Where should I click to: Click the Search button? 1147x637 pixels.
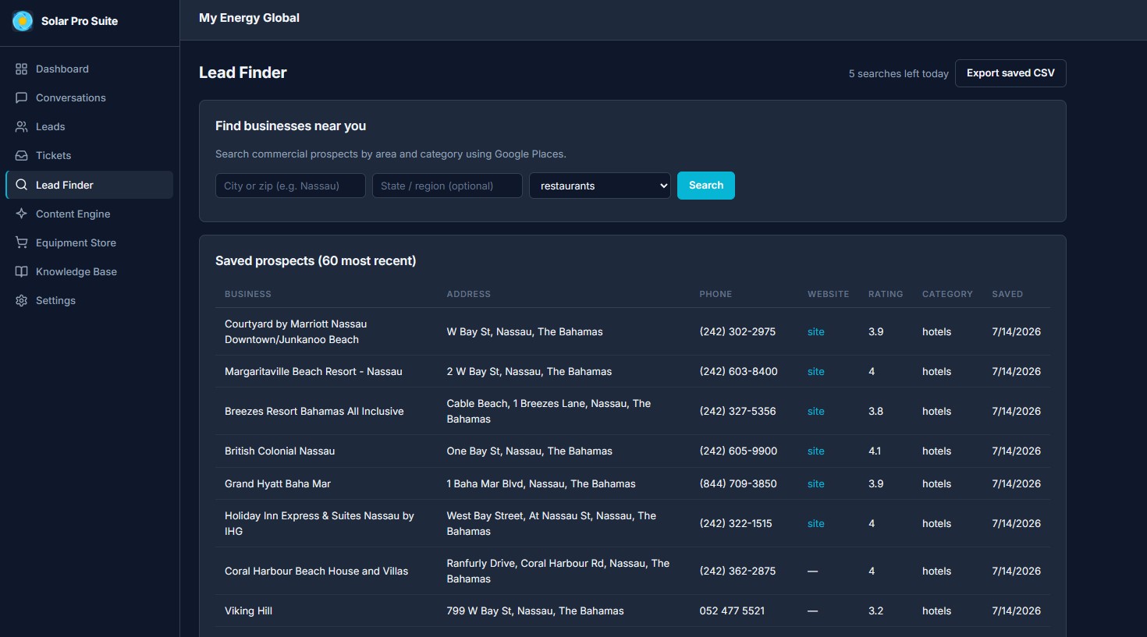point(706,186)
